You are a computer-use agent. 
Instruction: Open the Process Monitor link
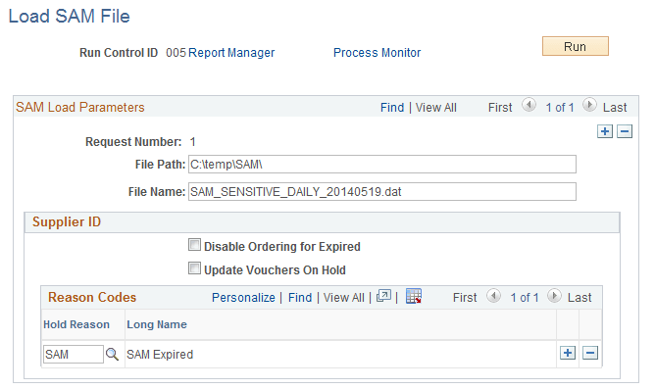click(x=377, y=53)
